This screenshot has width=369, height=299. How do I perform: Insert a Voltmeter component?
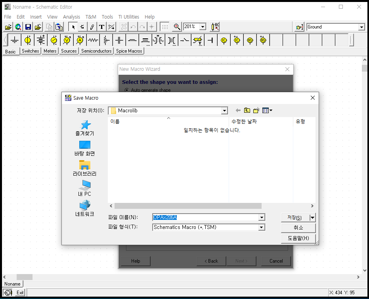point(67,40)
